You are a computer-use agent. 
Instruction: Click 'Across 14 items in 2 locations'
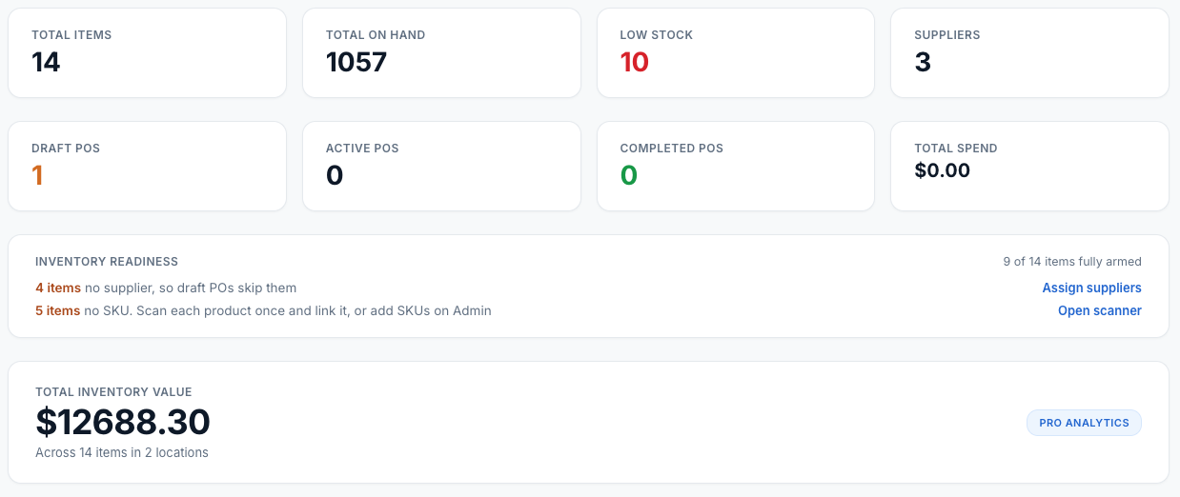(x=122, y=452)
